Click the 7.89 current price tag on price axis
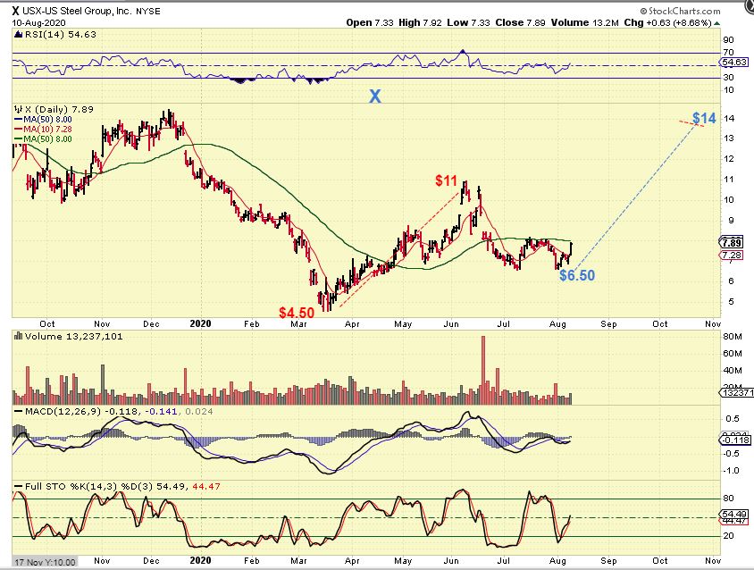Screen dimensions: 754x570 (732, 242)
